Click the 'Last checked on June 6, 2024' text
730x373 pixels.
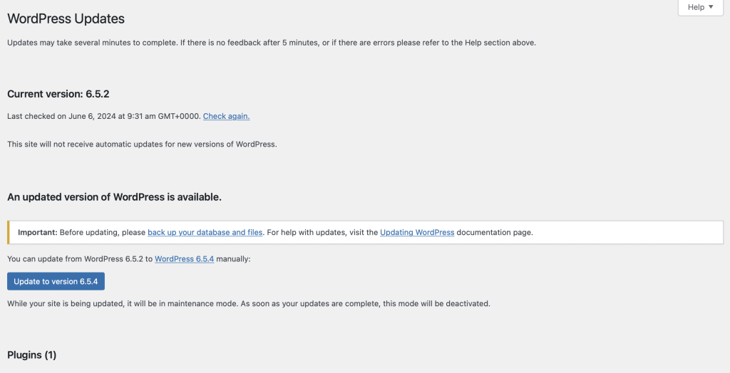tap(103, 116)
